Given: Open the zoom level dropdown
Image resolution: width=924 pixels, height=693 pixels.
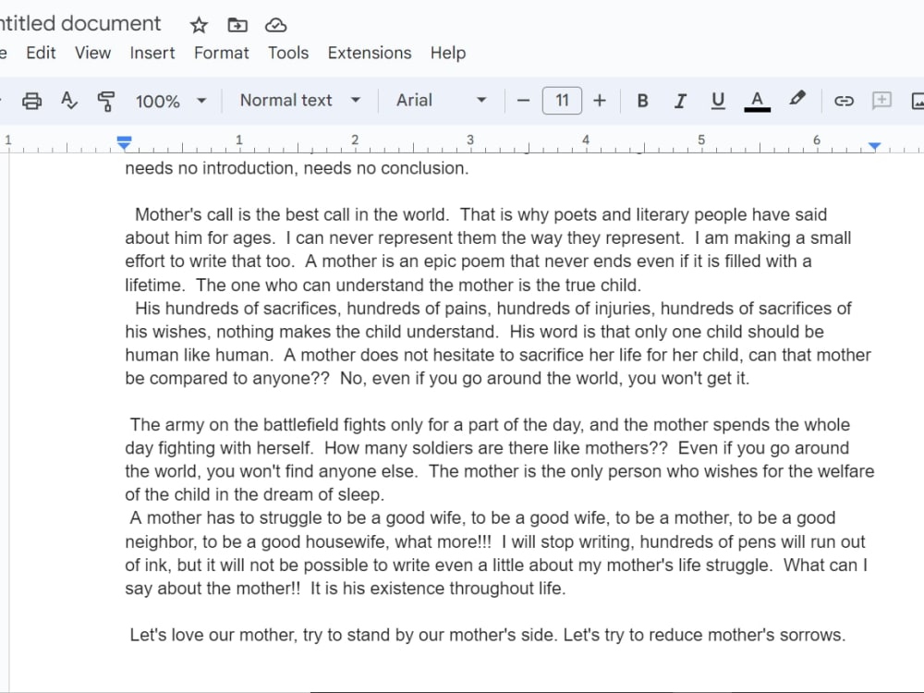Looking at the screenshot, I should [x=171, y=101].
